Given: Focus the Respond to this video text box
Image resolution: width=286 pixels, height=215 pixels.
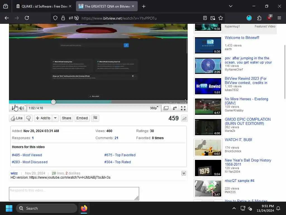Looking at the screenshot, I should click(74, 194).
